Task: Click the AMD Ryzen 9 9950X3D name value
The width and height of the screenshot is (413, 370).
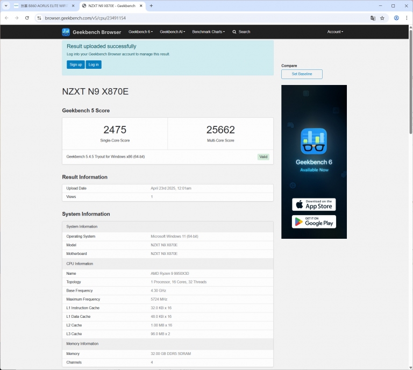Action: click(169, 273)
